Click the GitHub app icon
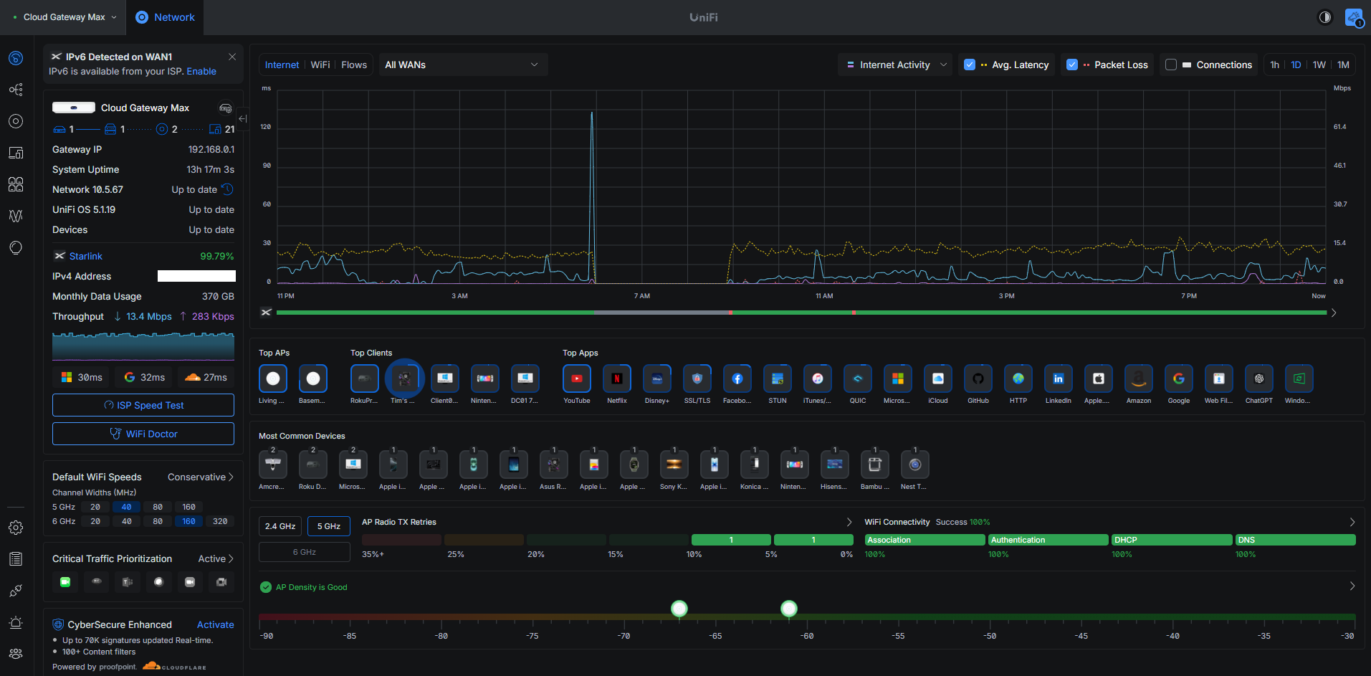This screenshot has height=676, width=1371. (978, 379)
